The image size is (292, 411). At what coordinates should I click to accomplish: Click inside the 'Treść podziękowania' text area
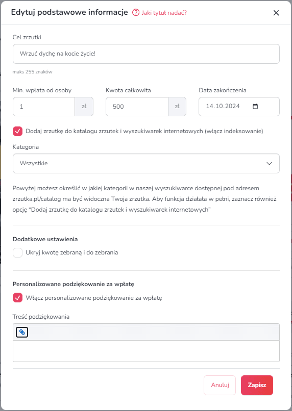tap(146, 351)
